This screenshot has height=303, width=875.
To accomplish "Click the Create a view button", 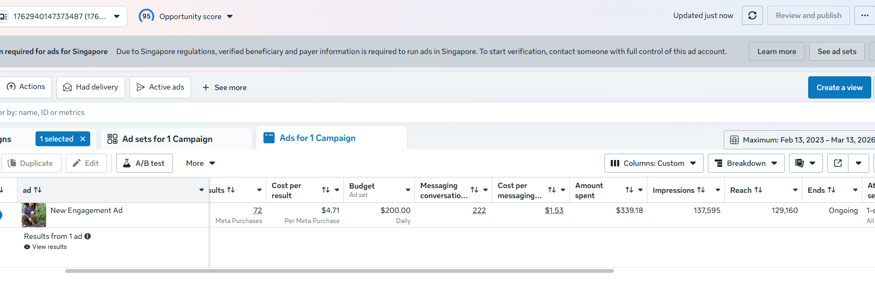I will pos(839,87).
